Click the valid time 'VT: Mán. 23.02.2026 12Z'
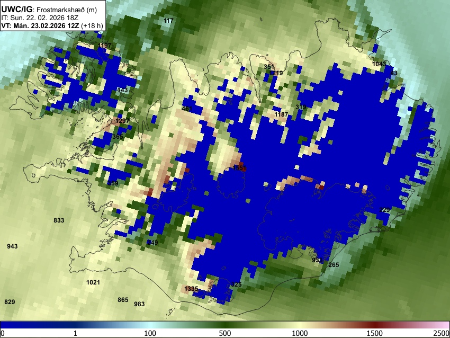Viewport: 450px width, 338px height. [40, 25]
